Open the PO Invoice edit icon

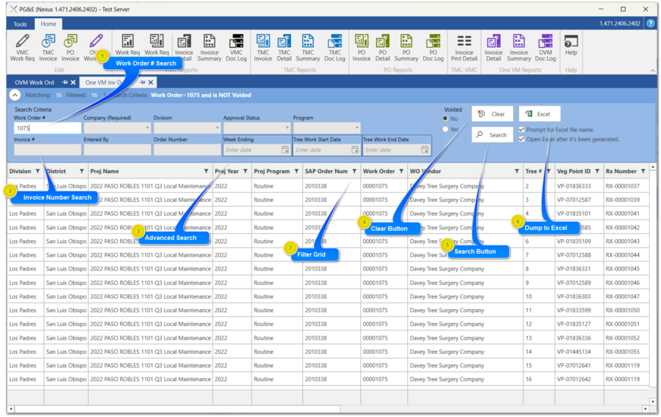pyautogui.click(x=71, y=46)
